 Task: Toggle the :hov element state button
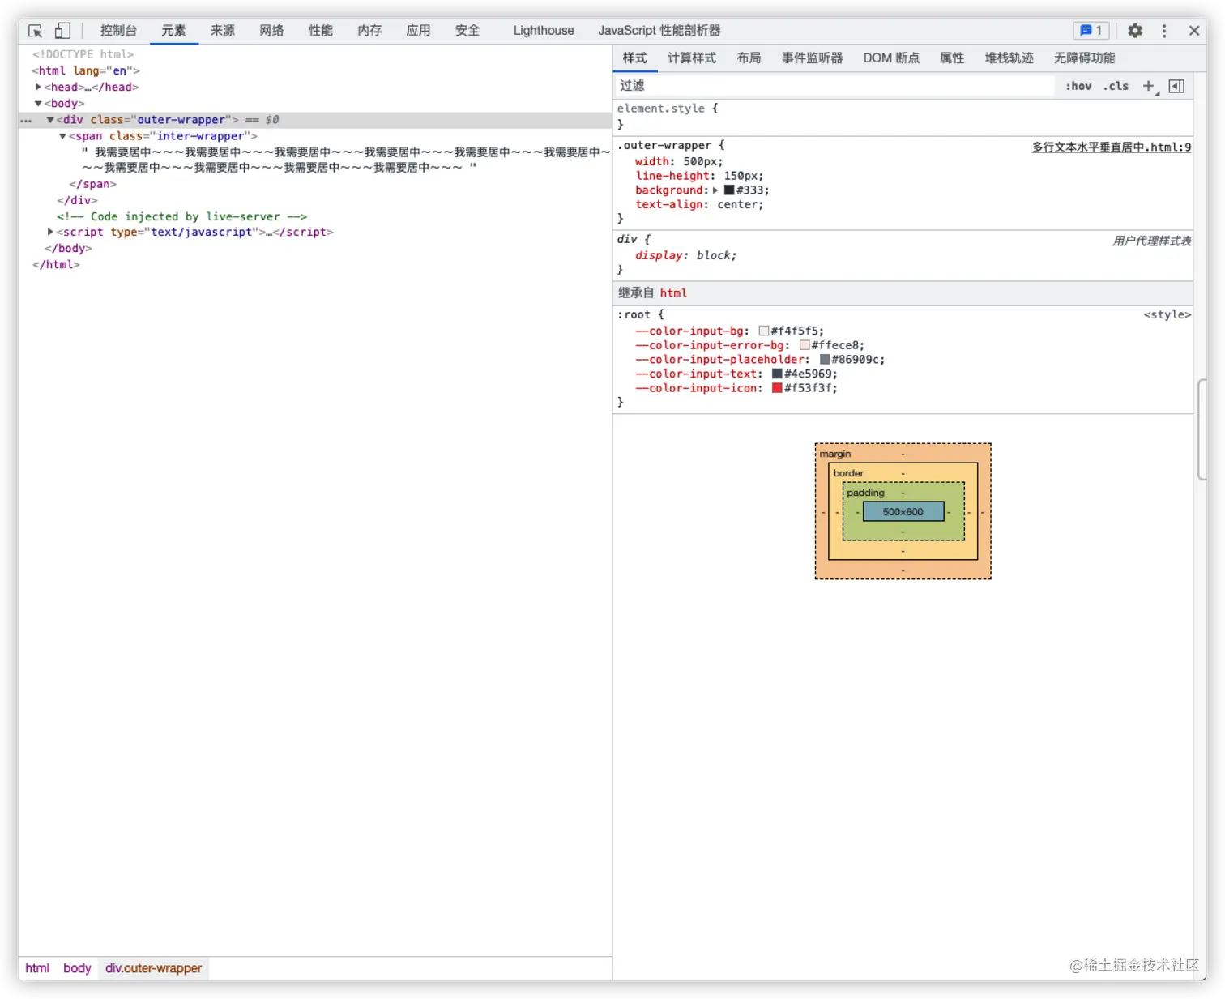1078,86
